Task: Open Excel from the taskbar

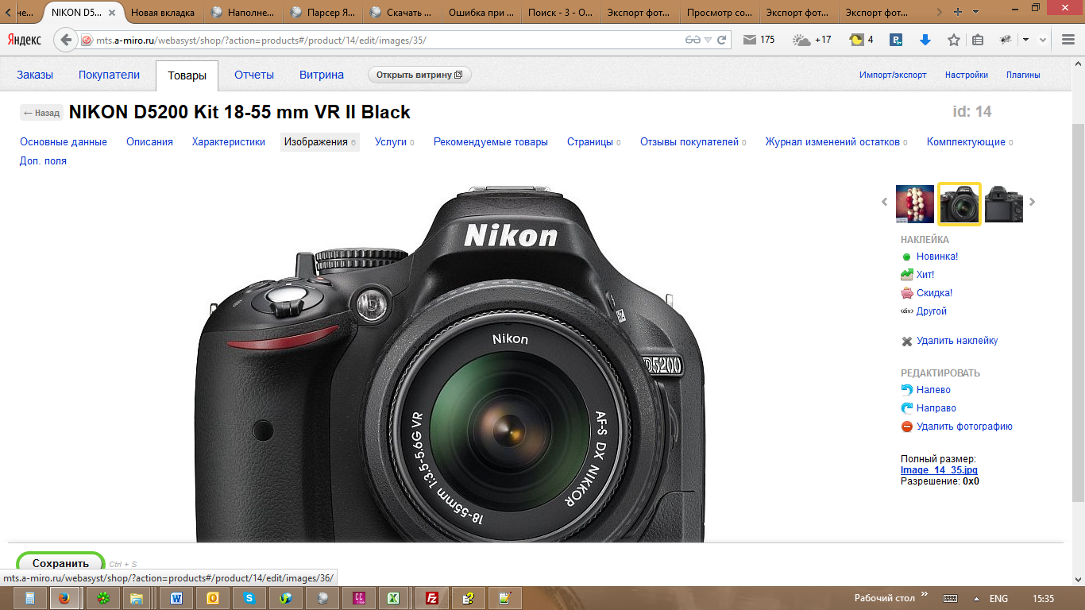Action: (392, 598)
